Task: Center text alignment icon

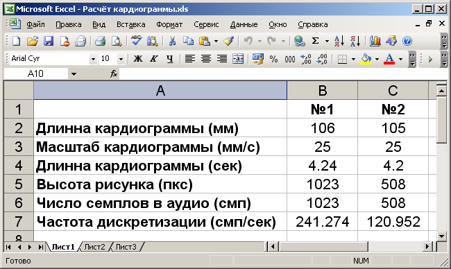Action: click(x=206, y=59)
